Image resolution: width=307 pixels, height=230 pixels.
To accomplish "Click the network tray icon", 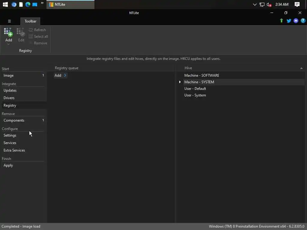I will pos(262,4).
